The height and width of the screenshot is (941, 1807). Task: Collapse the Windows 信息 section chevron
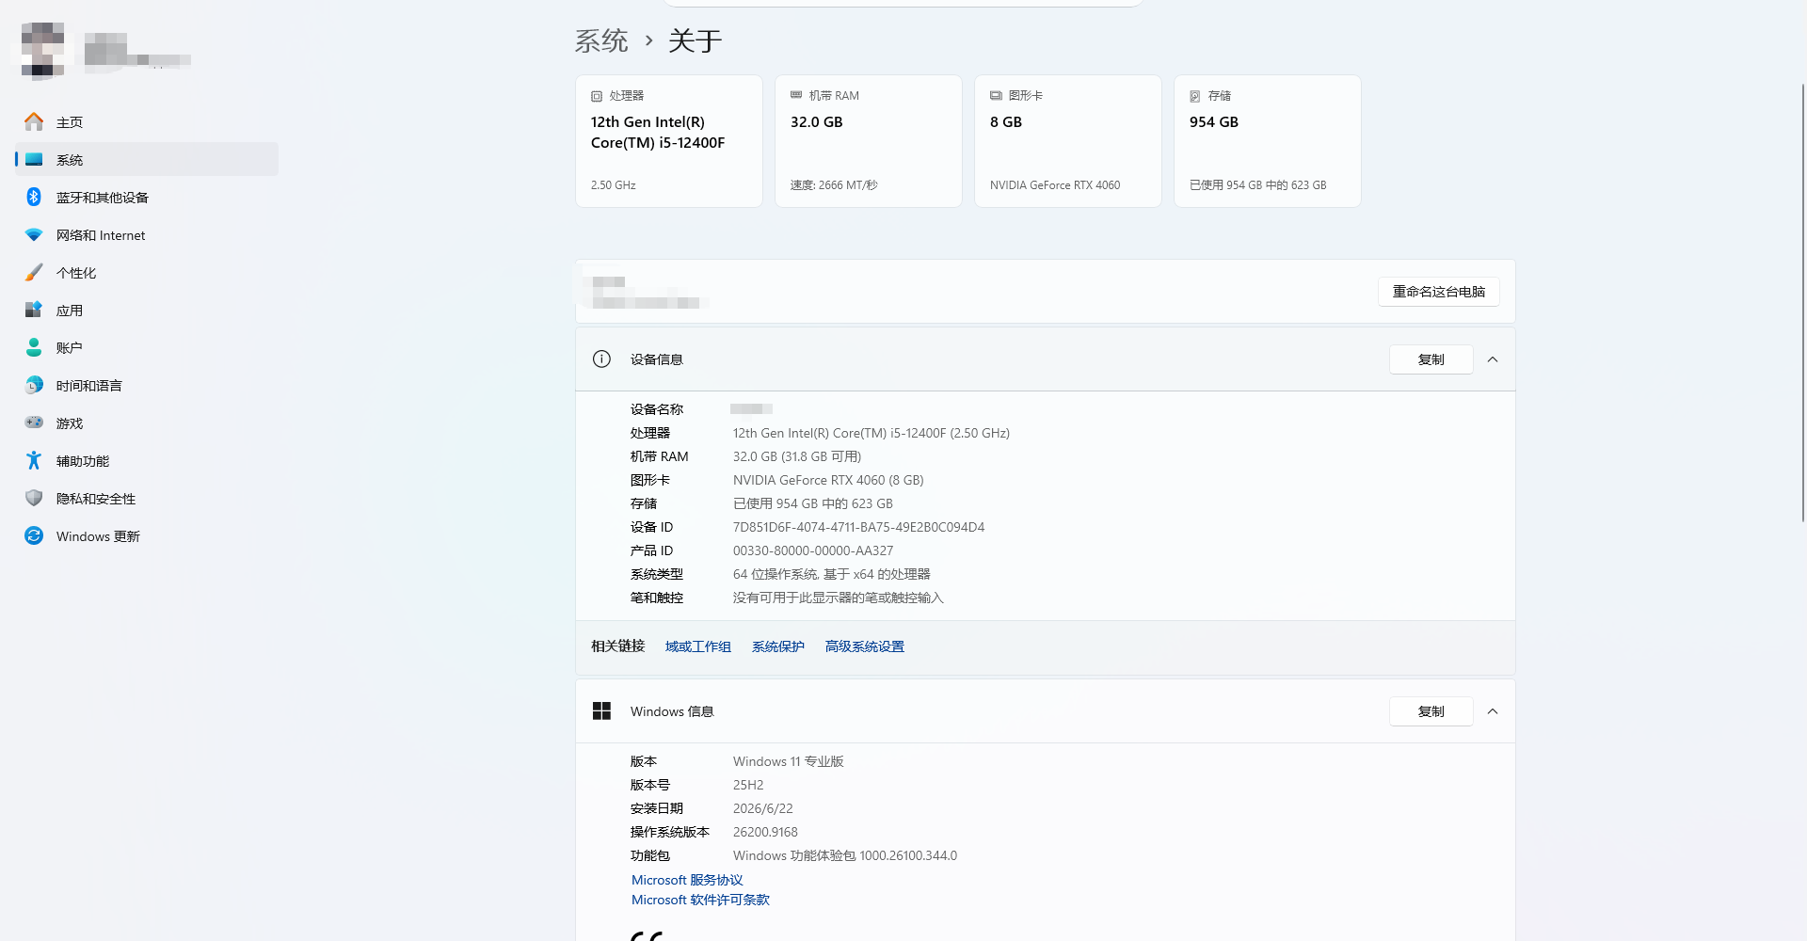click(x=1493, y=711)
